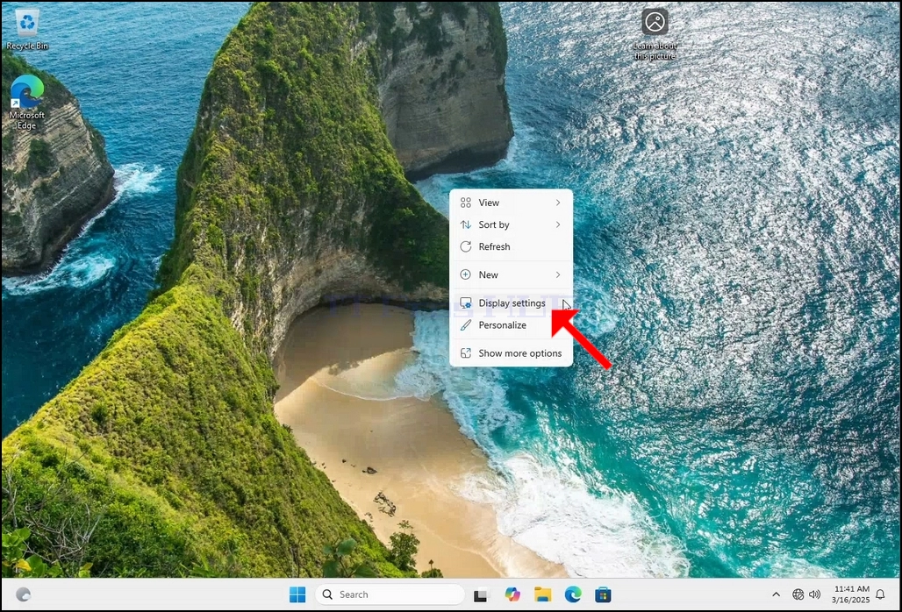Click Show more options
This screenshot has height=612, width=902.
coord(511,353)
